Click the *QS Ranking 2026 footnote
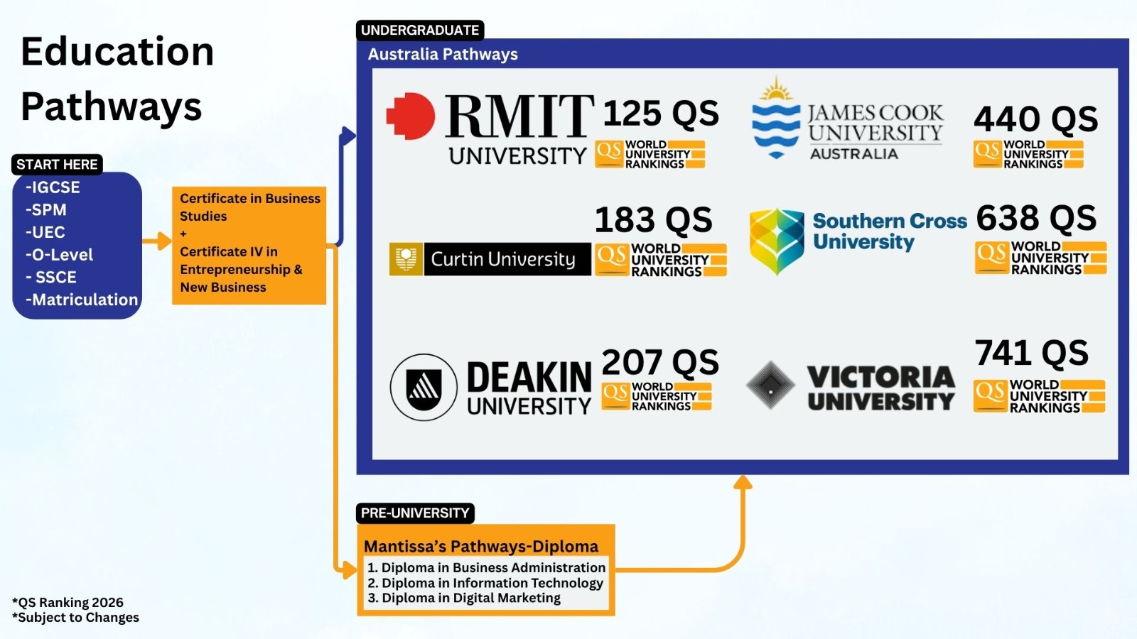 [68, 603]
